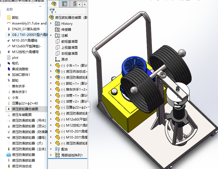This screenshot has height=169, width=218.
Task: Open the FeatureManager design tree tab
Action: pyautogui.click(x=54, y=4)
